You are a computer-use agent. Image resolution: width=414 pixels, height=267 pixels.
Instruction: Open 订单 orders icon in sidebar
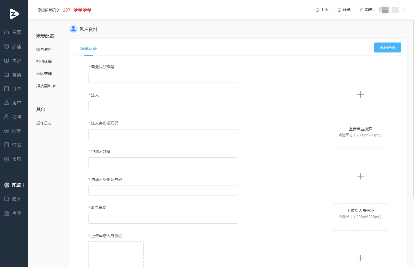click(x=7, y=89)
